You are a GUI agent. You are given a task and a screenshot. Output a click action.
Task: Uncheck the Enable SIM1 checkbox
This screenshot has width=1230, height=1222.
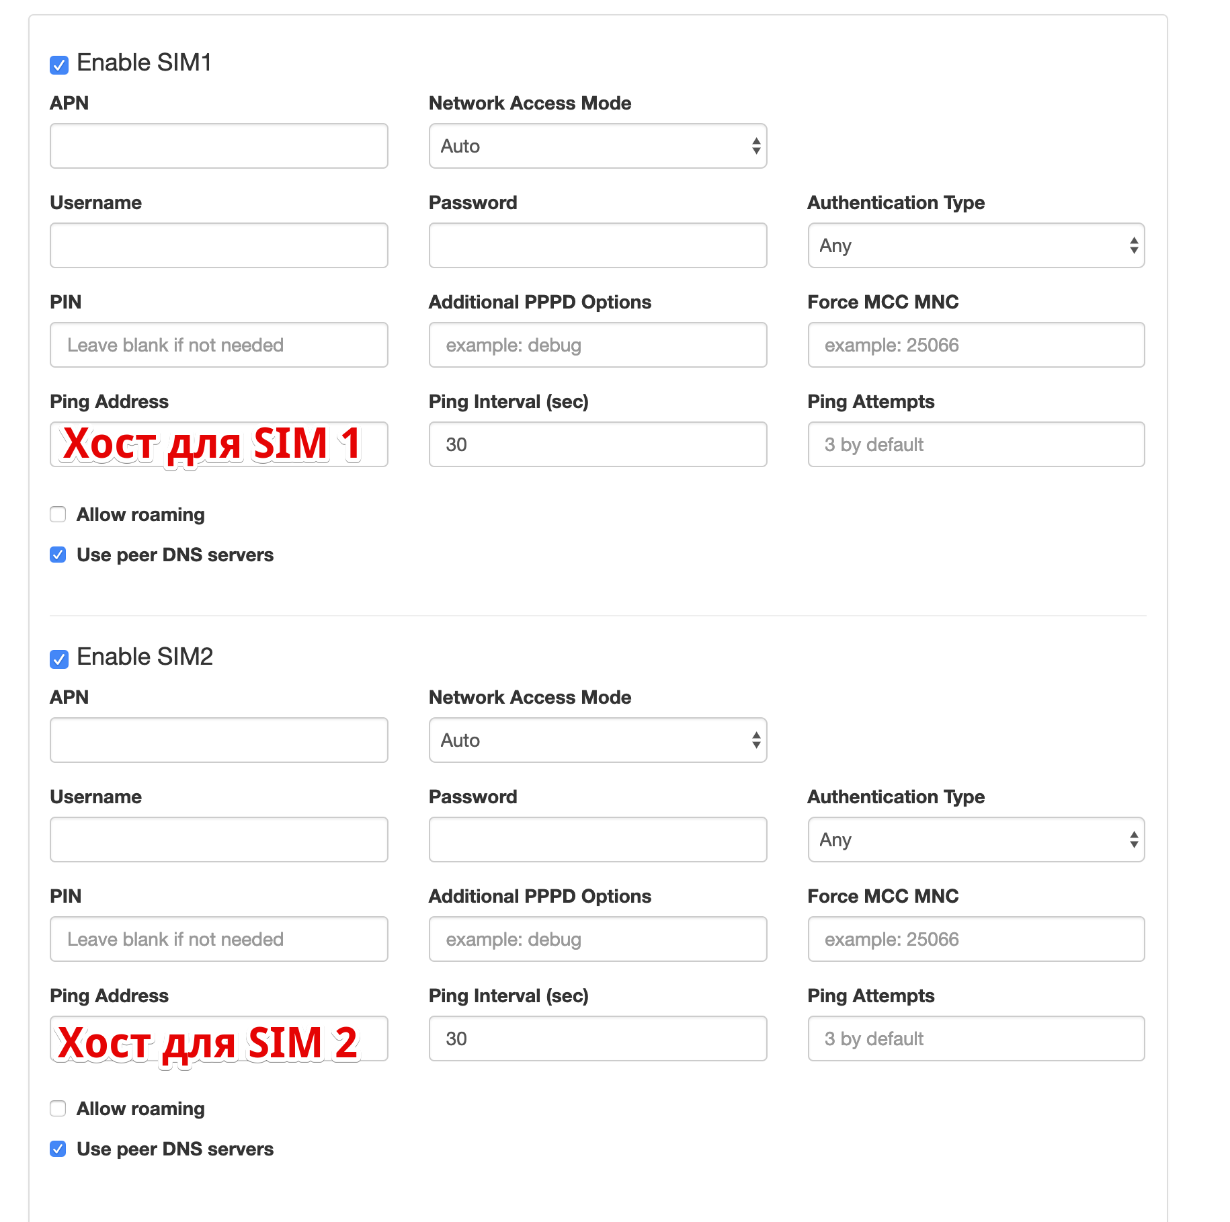click(59, 65)
